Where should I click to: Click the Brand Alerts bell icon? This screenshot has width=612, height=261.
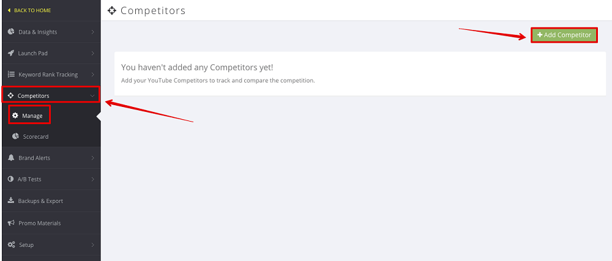click(11, 158)
